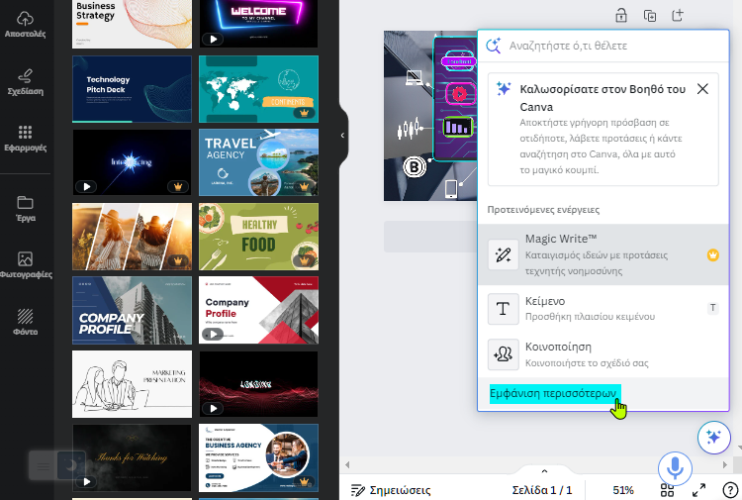
Task: Play the Thanks for Watching template
Action: click(86, 482)
